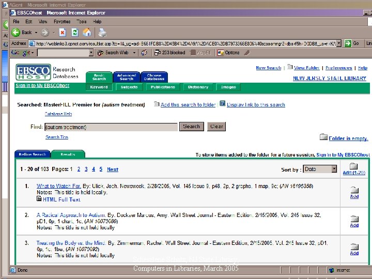Click Sign In to My EBSCOhost header link

click(42, 85)
